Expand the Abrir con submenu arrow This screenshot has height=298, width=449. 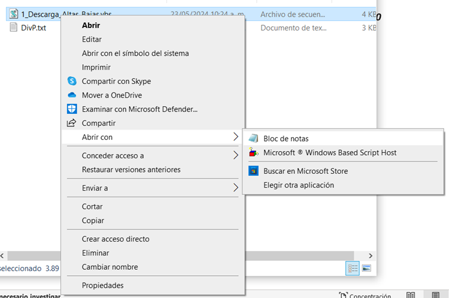click(235, 137)
